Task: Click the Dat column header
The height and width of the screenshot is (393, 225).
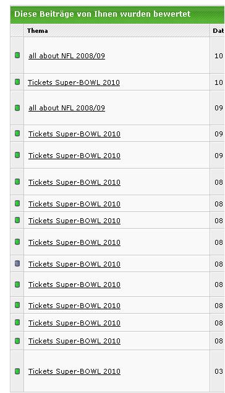Action: coord(218,31)
